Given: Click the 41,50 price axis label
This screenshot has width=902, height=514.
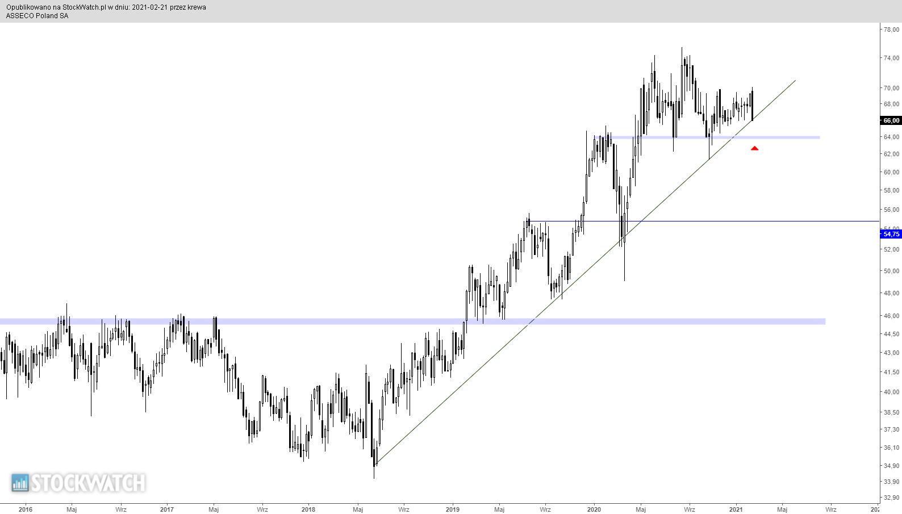Looking at the screenshot, I should click(891, 372).
